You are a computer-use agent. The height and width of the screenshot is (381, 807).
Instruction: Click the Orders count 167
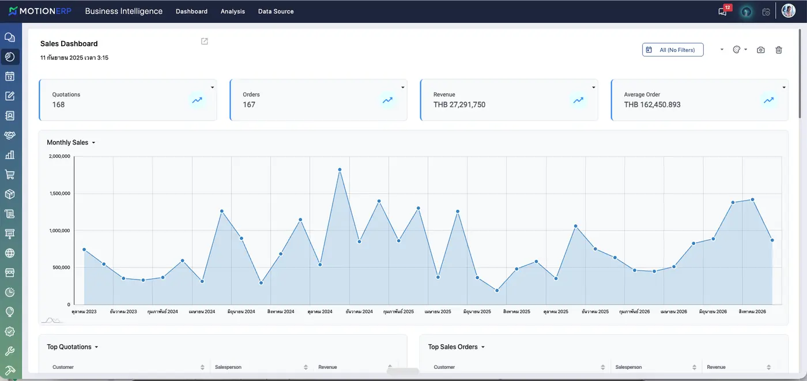tap(249, 105)
